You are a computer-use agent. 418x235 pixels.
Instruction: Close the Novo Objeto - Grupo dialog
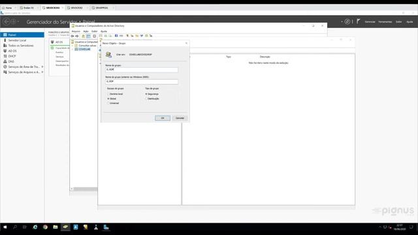[x=186, y=43]
